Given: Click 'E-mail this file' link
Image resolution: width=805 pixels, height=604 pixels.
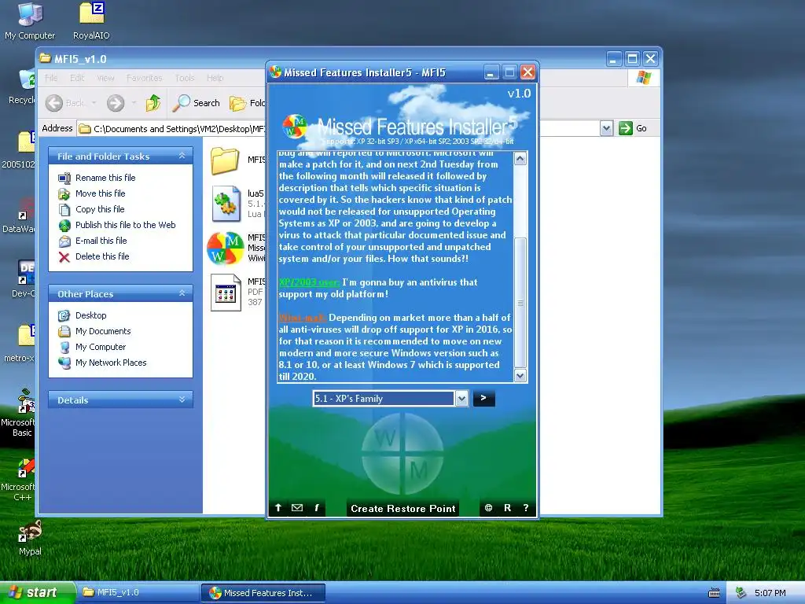Looking at the screenshot, I should pyautogui.click(x=101, y=241).
